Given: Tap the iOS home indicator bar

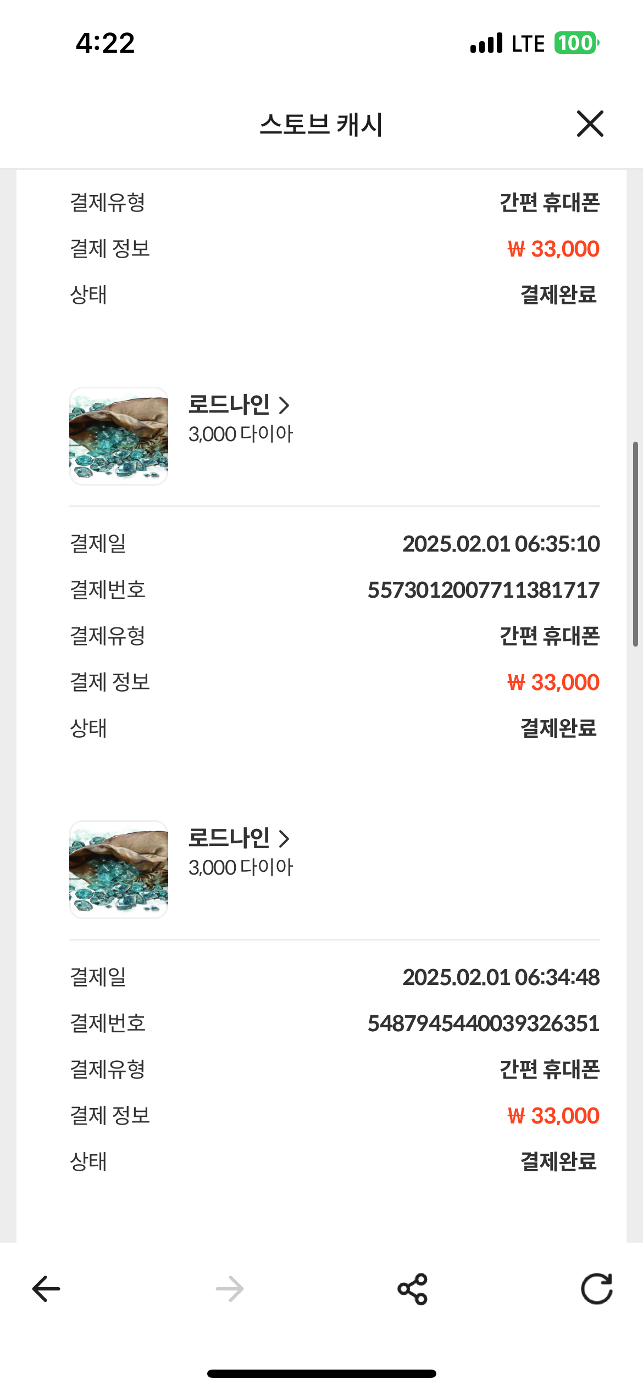Looking at the screenshot, I should pos(321,1373).
